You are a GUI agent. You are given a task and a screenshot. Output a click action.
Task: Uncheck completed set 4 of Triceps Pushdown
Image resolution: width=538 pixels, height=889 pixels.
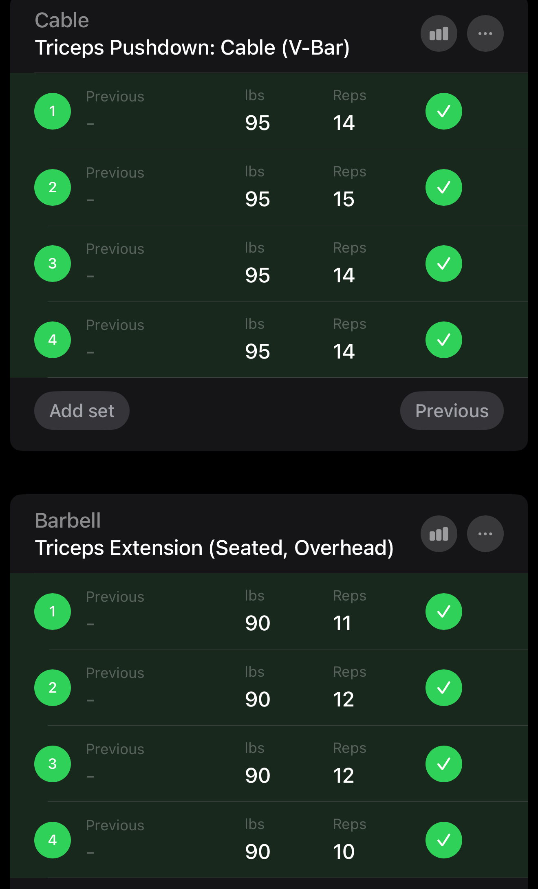click(443, 340)
